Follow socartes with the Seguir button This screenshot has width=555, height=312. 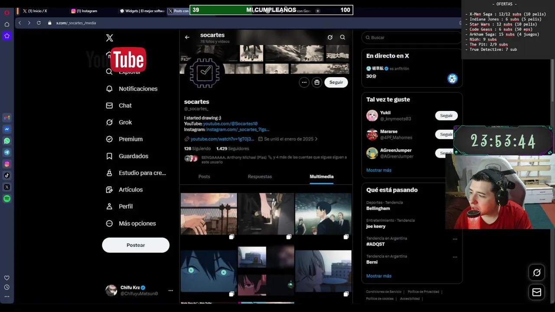tap(336, 82)
